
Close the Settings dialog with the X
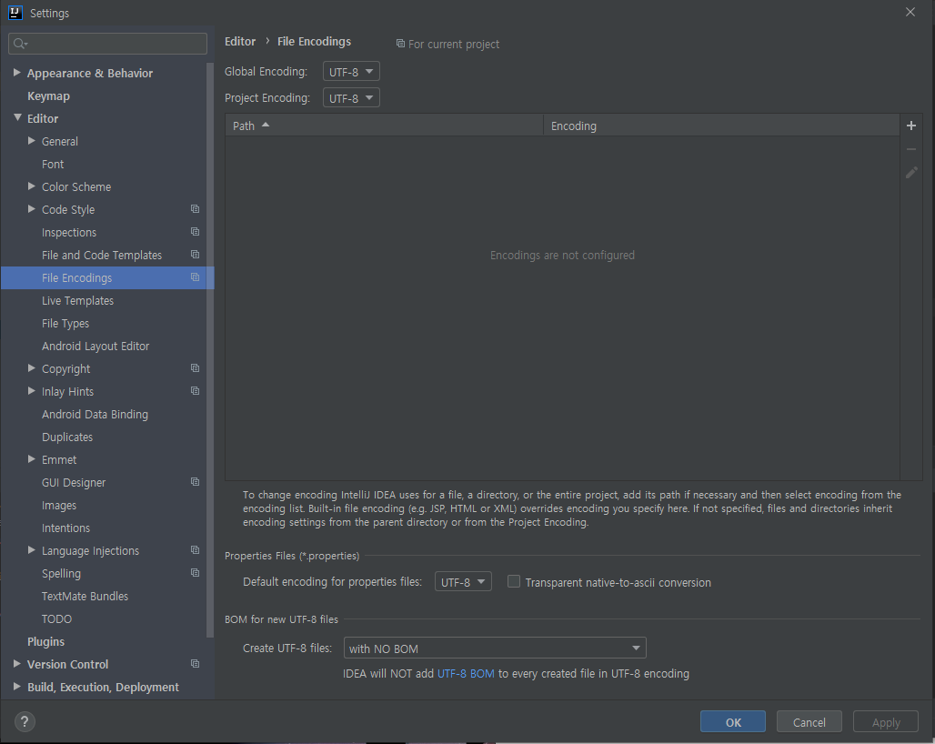(x=910, y=12)
